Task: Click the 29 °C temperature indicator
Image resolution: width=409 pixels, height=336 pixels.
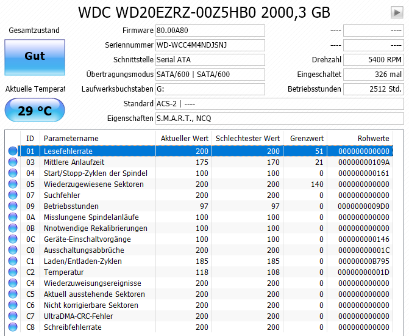Action: (35, 110)
